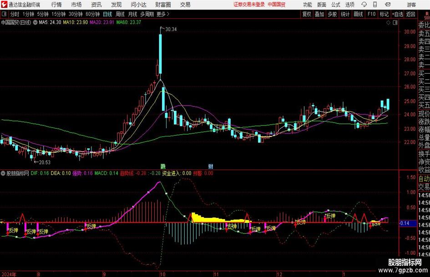This screenshot has height=277, width=430.
Task: Open the 市场 menu
Action: (x=76, y=5)
